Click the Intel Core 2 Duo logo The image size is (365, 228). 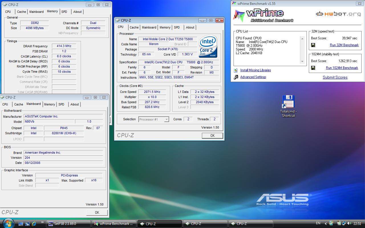pyautogui.click(x=208, y=46)
